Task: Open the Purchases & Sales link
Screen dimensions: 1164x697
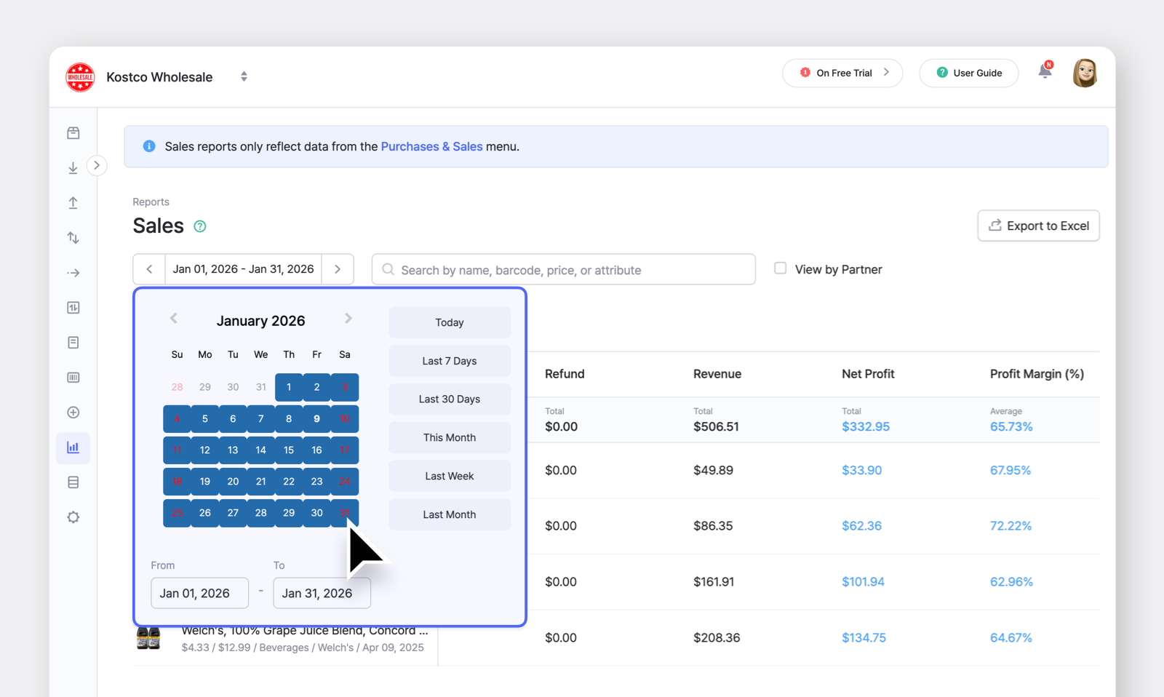Action: [431, 146]
